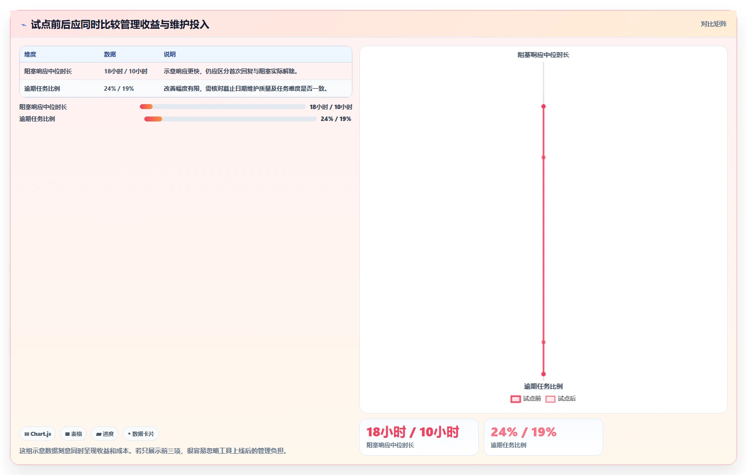Click the 18小时 / 10小时 data card
The width and height of the screenshot is (747, 475).
coord(419,437)
